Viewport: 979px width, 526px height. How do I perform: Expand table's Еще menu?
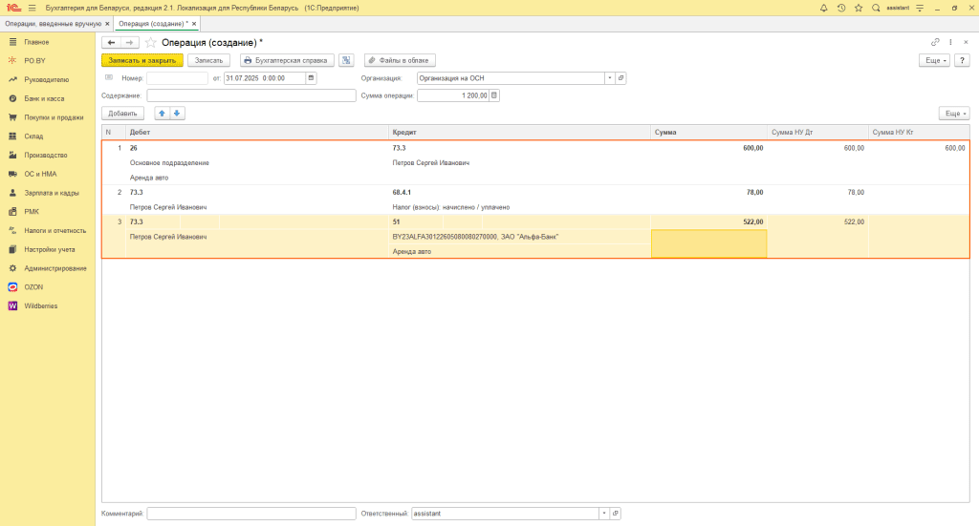tap(955, 114)
